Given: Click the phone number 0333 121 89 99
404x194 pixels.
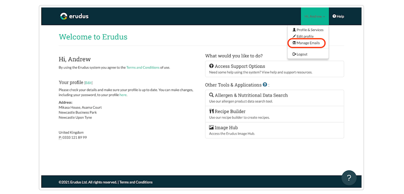Looking at the screenshot, I should [74, 137].
